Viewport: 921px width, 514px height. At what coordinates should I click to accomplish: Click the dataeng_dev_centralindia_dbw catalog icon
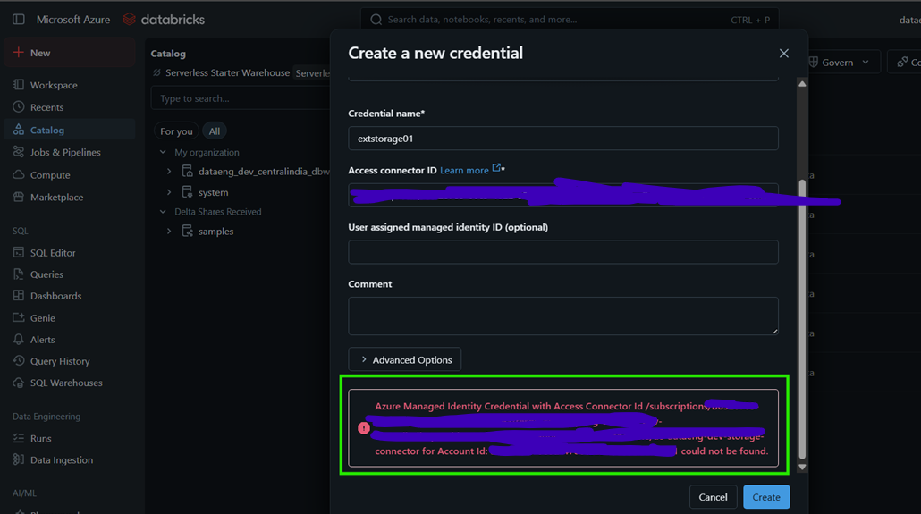click(x=188, y=172)
